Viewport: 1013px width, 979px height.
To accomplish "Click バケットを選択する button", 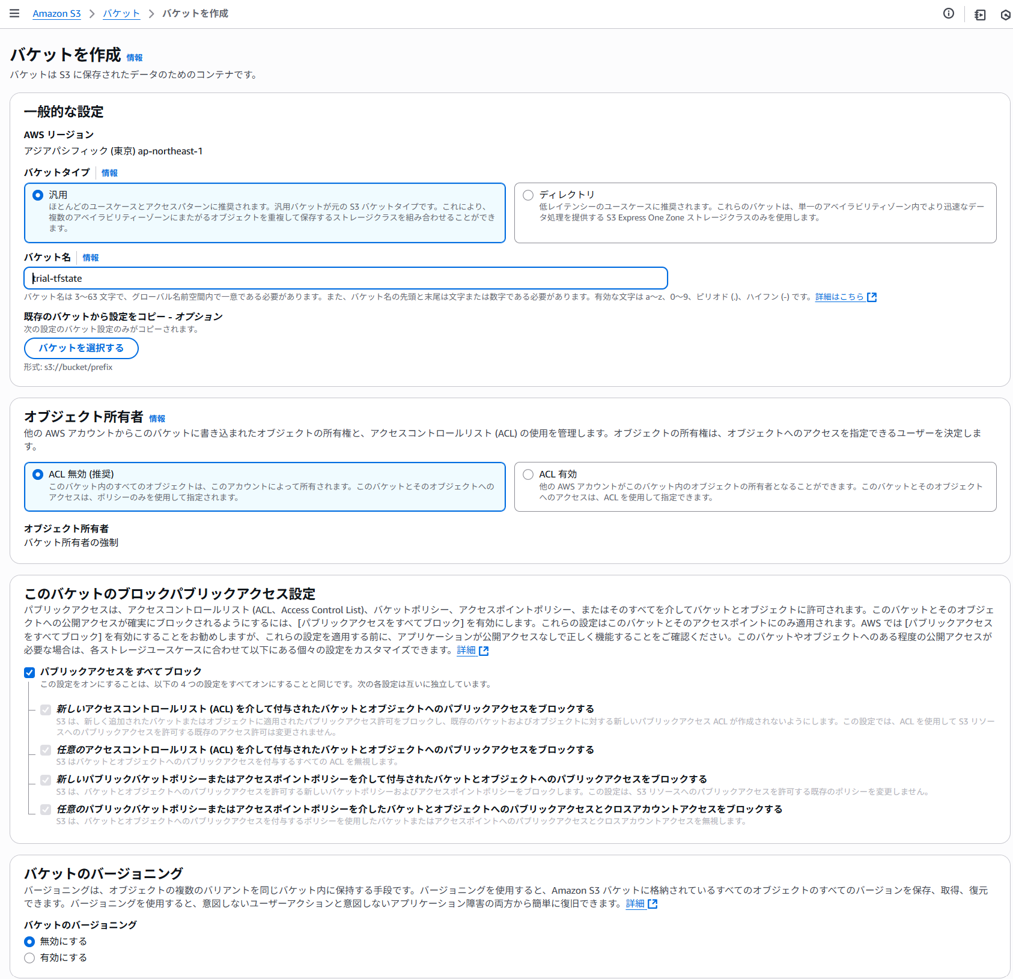I will click(x=81, y=348).
